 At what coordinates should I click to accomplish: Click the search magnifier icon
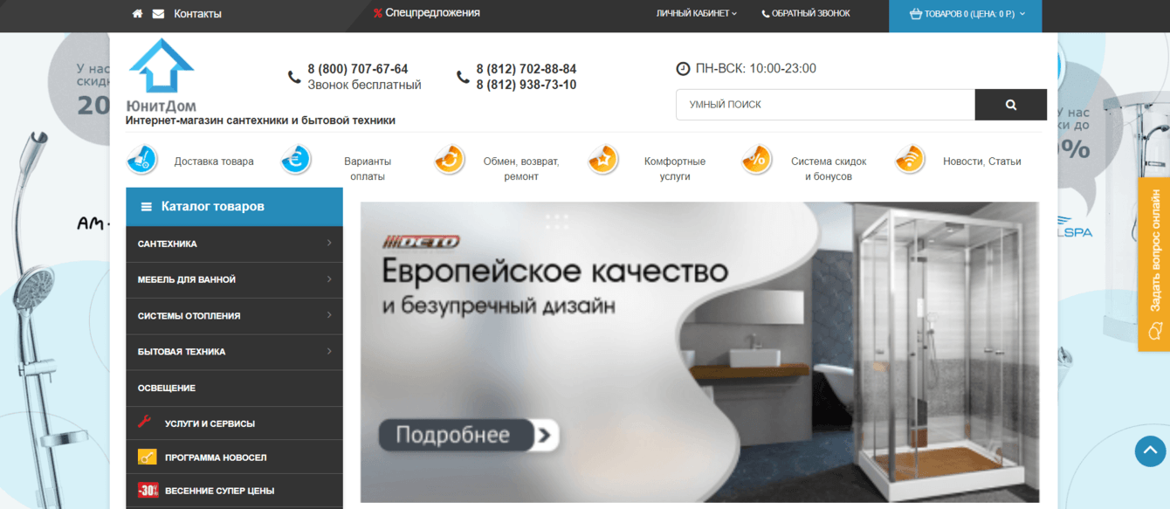coord(1010,104)
